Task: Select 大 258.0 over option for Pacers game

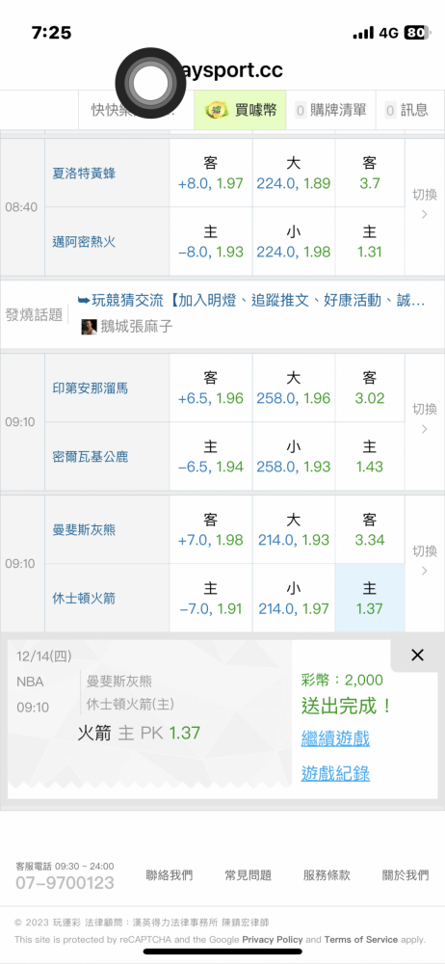Action: coord(293,388)
